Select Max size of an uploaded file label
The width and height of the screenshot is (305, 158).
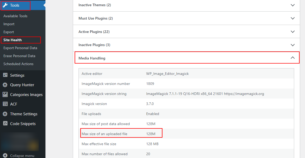104,134
